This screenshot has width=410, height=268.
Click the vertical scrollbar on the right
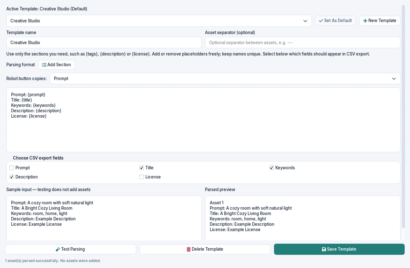click(403, 117)
